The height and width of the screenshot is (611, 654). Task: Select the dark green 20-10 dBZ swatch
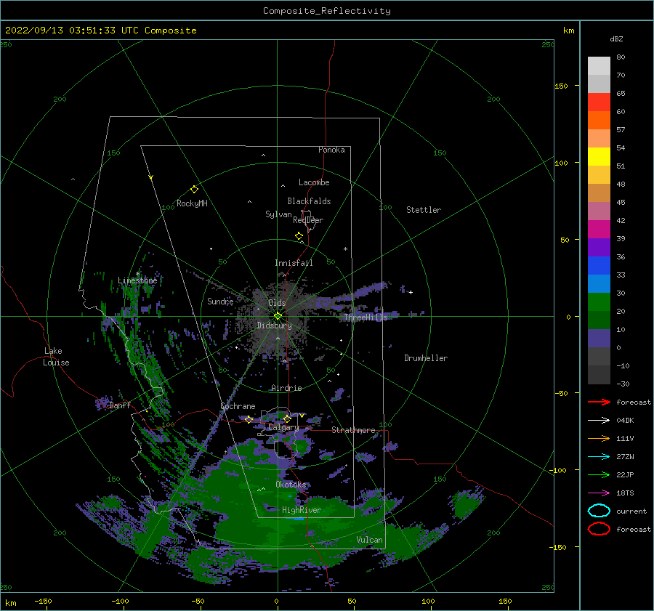coord(599,320)
